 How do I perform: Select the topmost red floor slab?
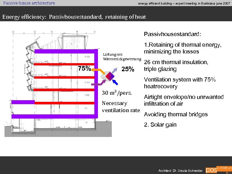tap(64, 64)
